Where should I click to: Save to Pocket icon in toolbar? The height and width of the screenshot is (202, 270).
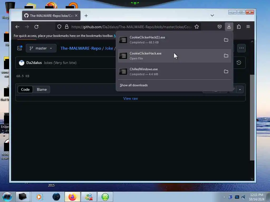220,27
